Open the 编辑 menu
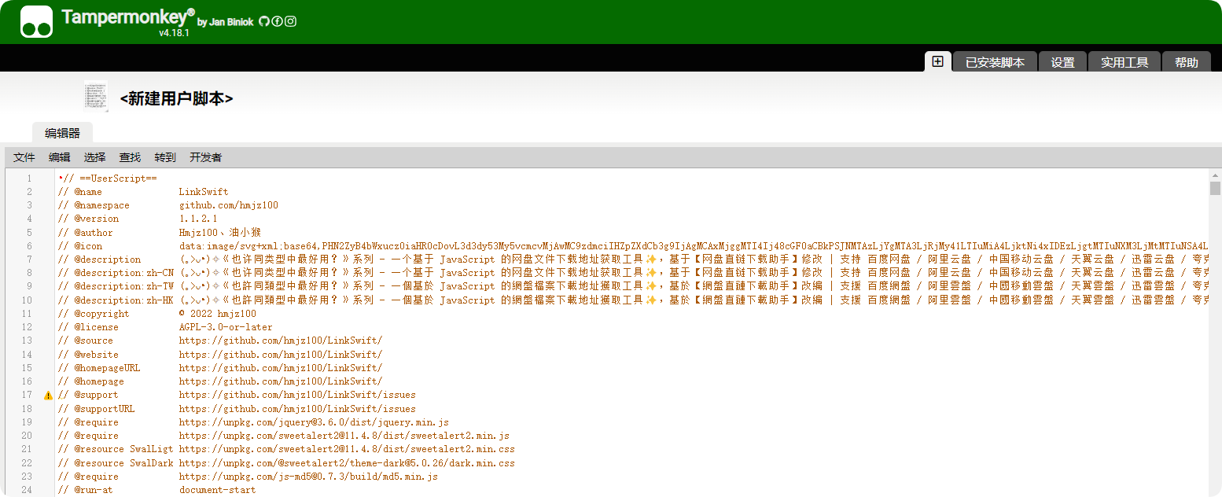The width and height of the screenshot is (1222, 497). tap(59, 157)
